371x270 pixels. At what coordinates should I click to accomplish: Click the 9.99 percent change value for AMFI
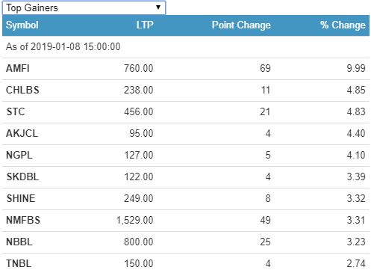[356, 68]
